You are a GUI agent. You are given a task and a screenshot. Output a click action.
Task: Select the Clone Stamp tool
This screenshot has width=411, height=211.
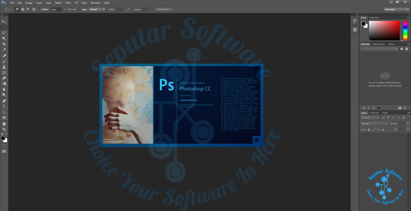pyautogui.click(x=4, y=67)
